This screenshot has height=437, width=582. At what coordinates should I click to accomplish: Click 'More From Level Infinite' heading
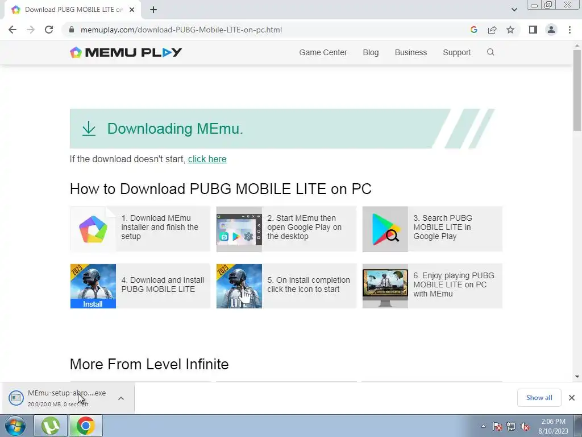(x=149, y=364)
